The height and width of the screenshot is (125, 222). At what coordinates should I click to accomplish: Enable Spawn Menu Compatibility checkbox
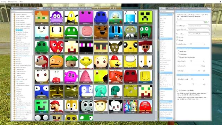click(x=177, y=90)
